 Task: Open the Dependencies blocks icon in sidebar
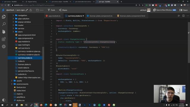(4, 39)
